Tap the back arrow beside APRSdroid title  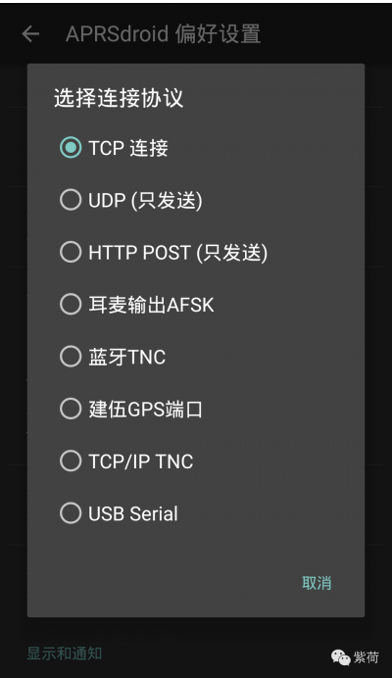pos(30,33)
